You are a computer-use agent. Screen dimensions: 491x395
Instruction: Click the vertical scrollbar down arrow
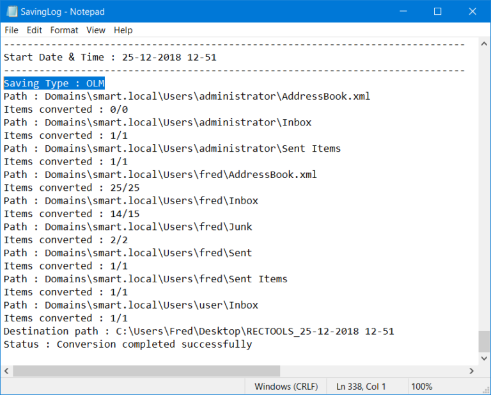(x=484, y=358)
